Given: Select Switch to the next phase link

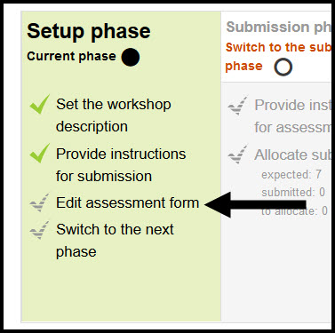Looking at the screenshot, I should tap(115, 241).
